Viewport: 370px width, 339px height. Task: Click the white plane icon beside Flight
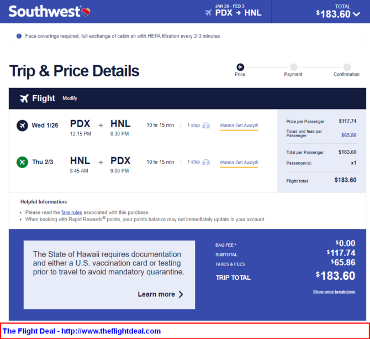pos(24,98)
